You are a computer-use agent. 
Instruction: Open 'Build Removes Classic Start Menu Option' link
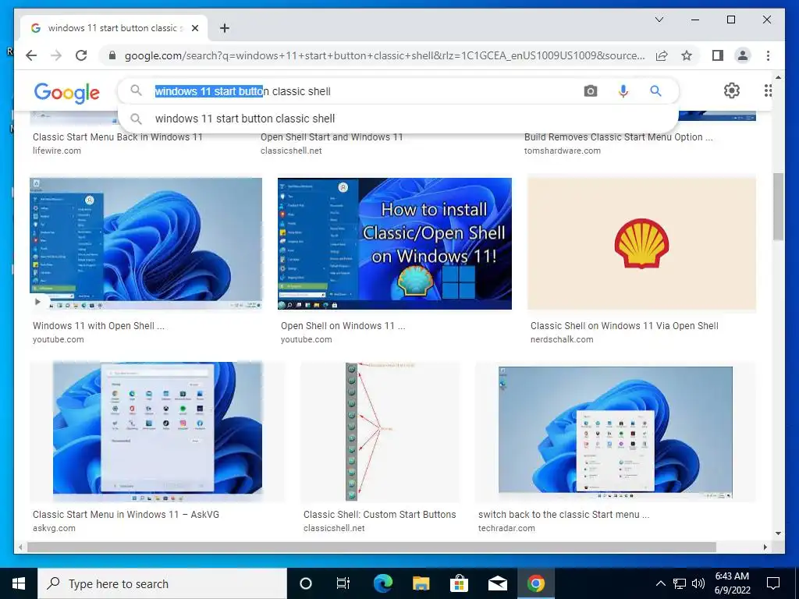(619, 137)
